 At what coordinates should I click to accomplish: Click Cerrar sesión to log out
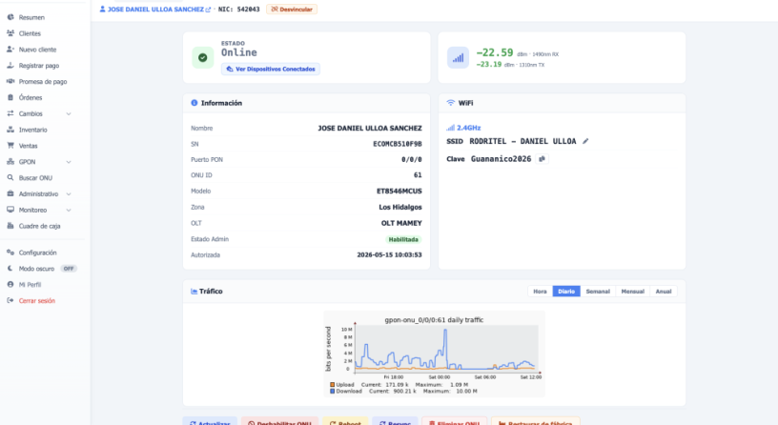(x=37, y=300)
